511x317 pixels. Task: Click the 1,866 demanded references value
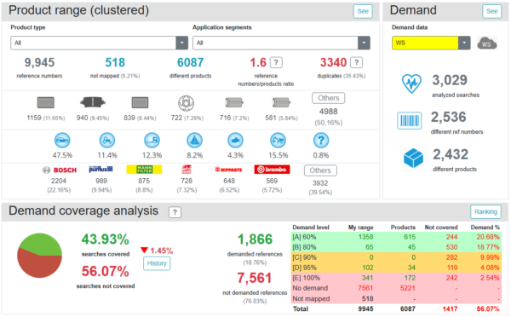(x=255, y=239)
